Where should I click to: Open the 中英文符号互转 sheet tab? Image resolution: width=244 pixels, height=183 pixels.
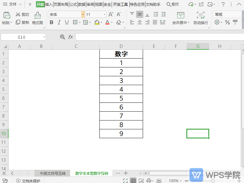[52, 173]
